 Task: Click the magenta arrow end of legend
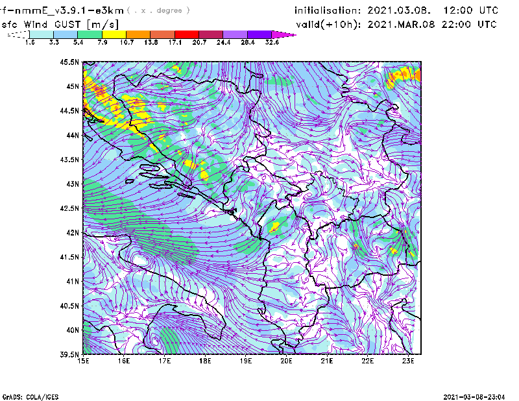[x=284, y=34]
